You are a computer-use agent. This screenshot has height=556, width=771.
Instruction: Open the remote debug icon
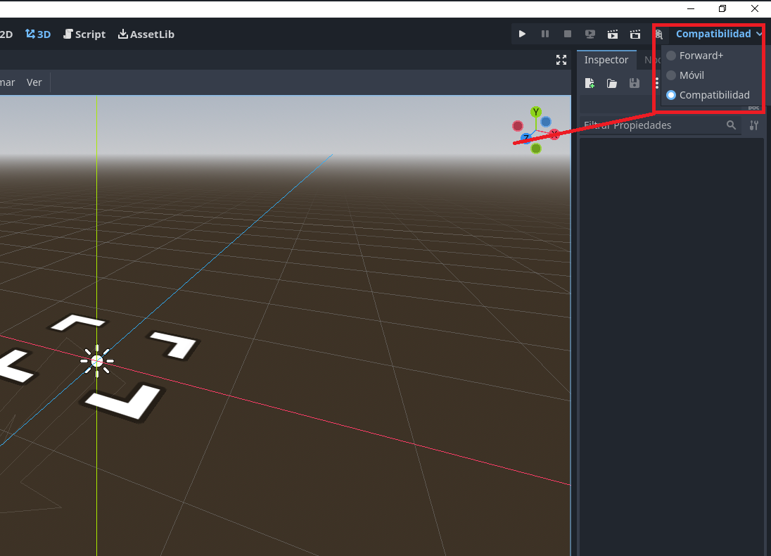coord(590,34)
